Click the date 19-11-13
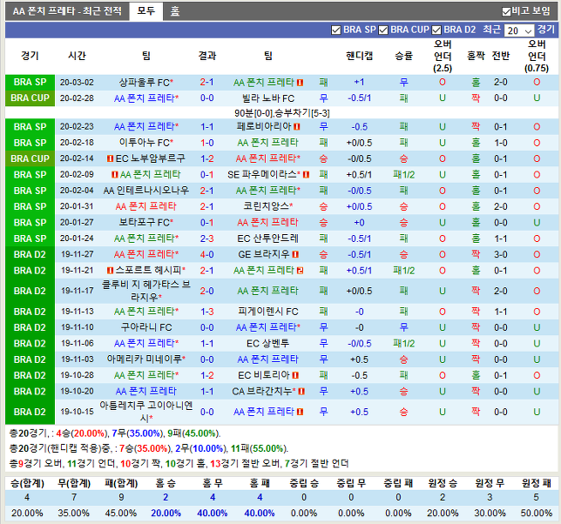561x524 pixels. [77, 312]
